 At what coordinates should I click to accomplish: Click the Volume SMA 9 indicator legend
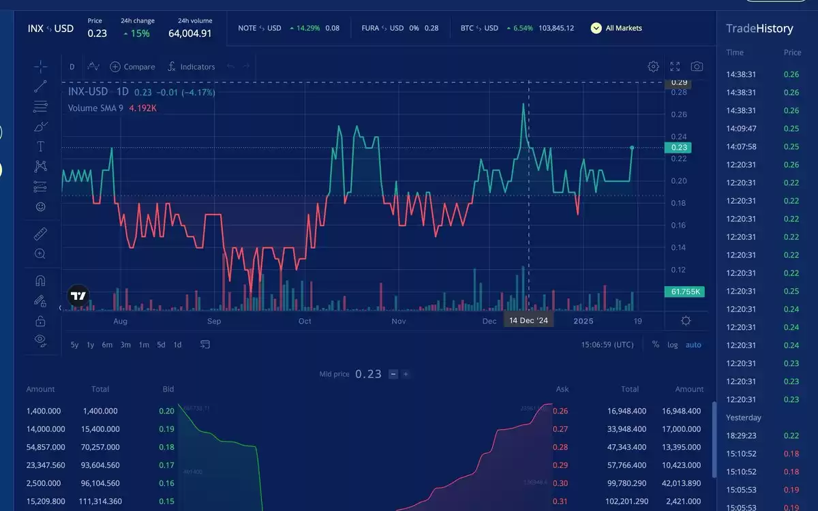pos(95,108)
